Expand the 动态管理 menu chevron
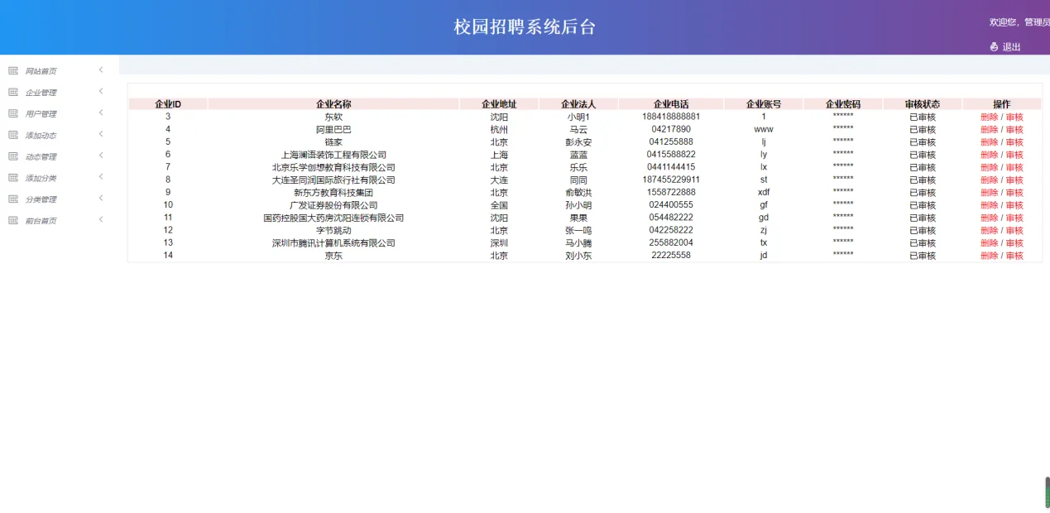Viewport: 1050px width, 513px height. click(101, 156)
